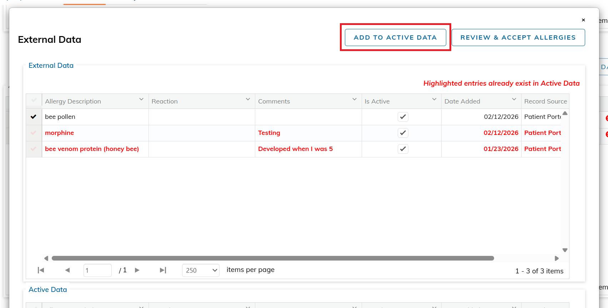Viewport: 608px width, 308px height.
Task: Toggle Is Active checkbox for morphine
Action: (403, 133)
